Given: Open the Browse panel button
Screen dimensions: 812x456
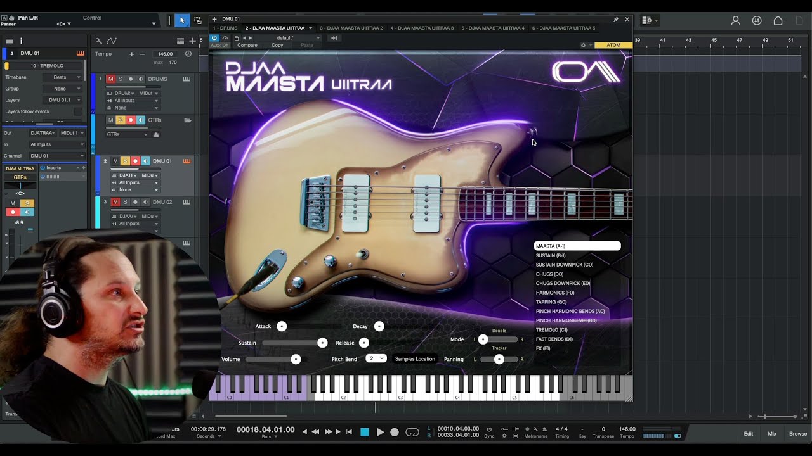Looking at the screenshot, I should click(x=798, y=434).
